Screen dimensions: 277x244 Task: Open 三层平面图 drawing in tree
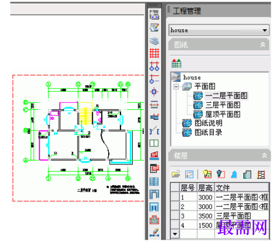223,105
